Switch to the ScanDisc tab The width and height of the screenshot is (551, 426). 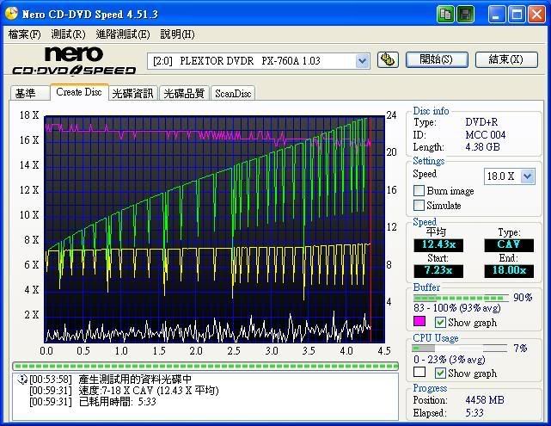(x=233, y=93)
